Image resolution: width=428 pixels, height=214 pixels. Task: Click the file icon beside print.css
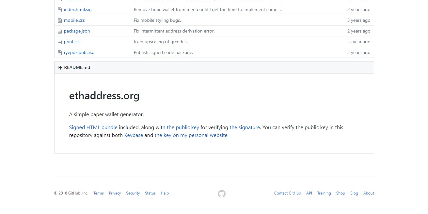(x=59, y=42)
